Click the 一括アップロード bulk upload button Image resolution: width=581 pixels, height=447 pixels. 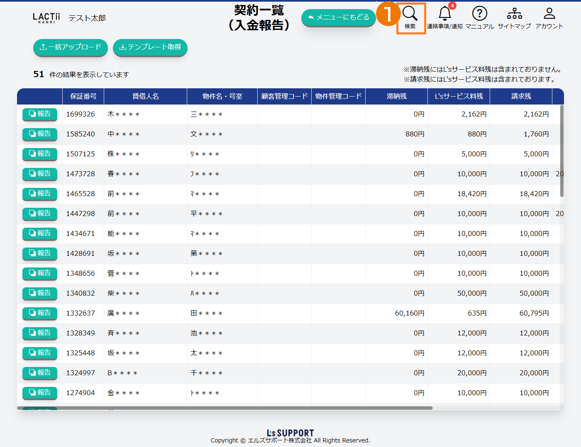pos(71,47)
